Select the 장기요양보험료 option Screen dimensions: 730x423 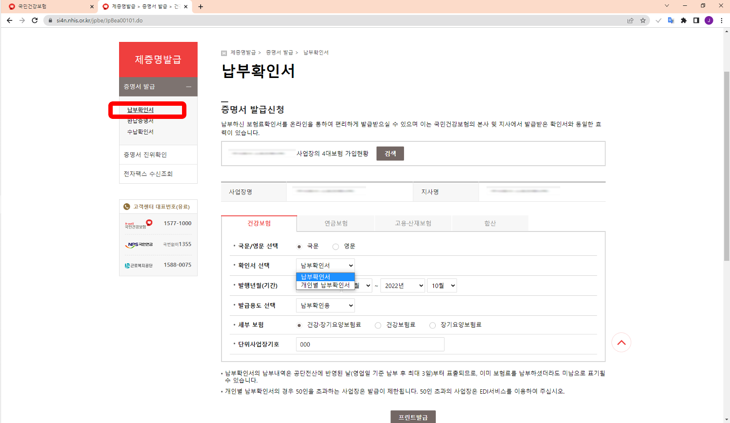[x=432, y=325]
